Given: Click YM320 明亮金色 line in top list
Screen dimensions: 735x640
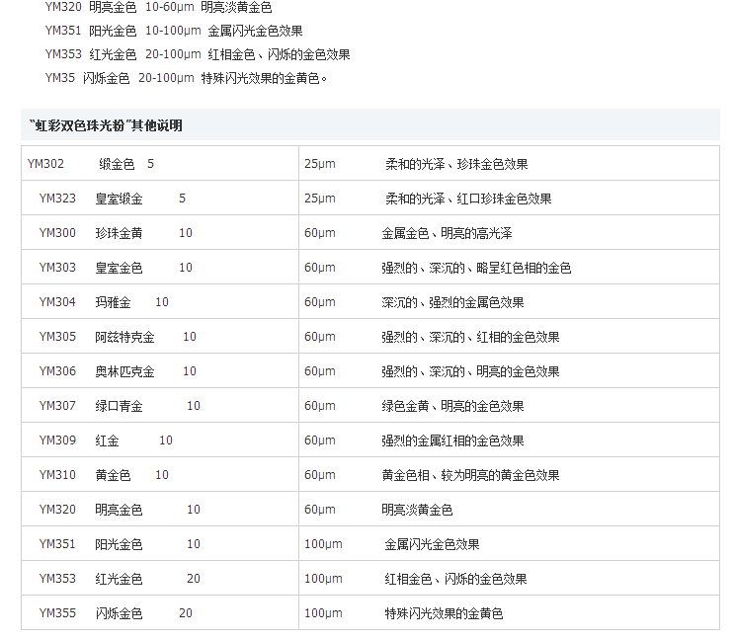Looking at the screenshot, I should coord(158,7).
